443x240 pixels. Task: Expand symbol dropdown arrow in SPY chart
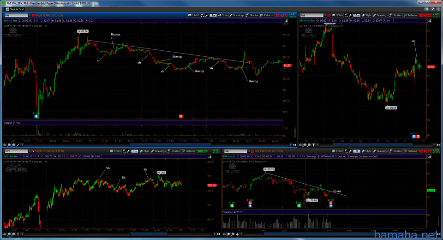[30, 151]
